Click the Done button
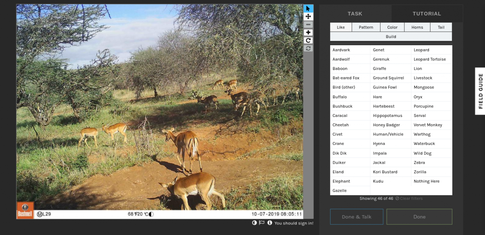This screenshot has width=485, height=235. [x=419, y=217]
